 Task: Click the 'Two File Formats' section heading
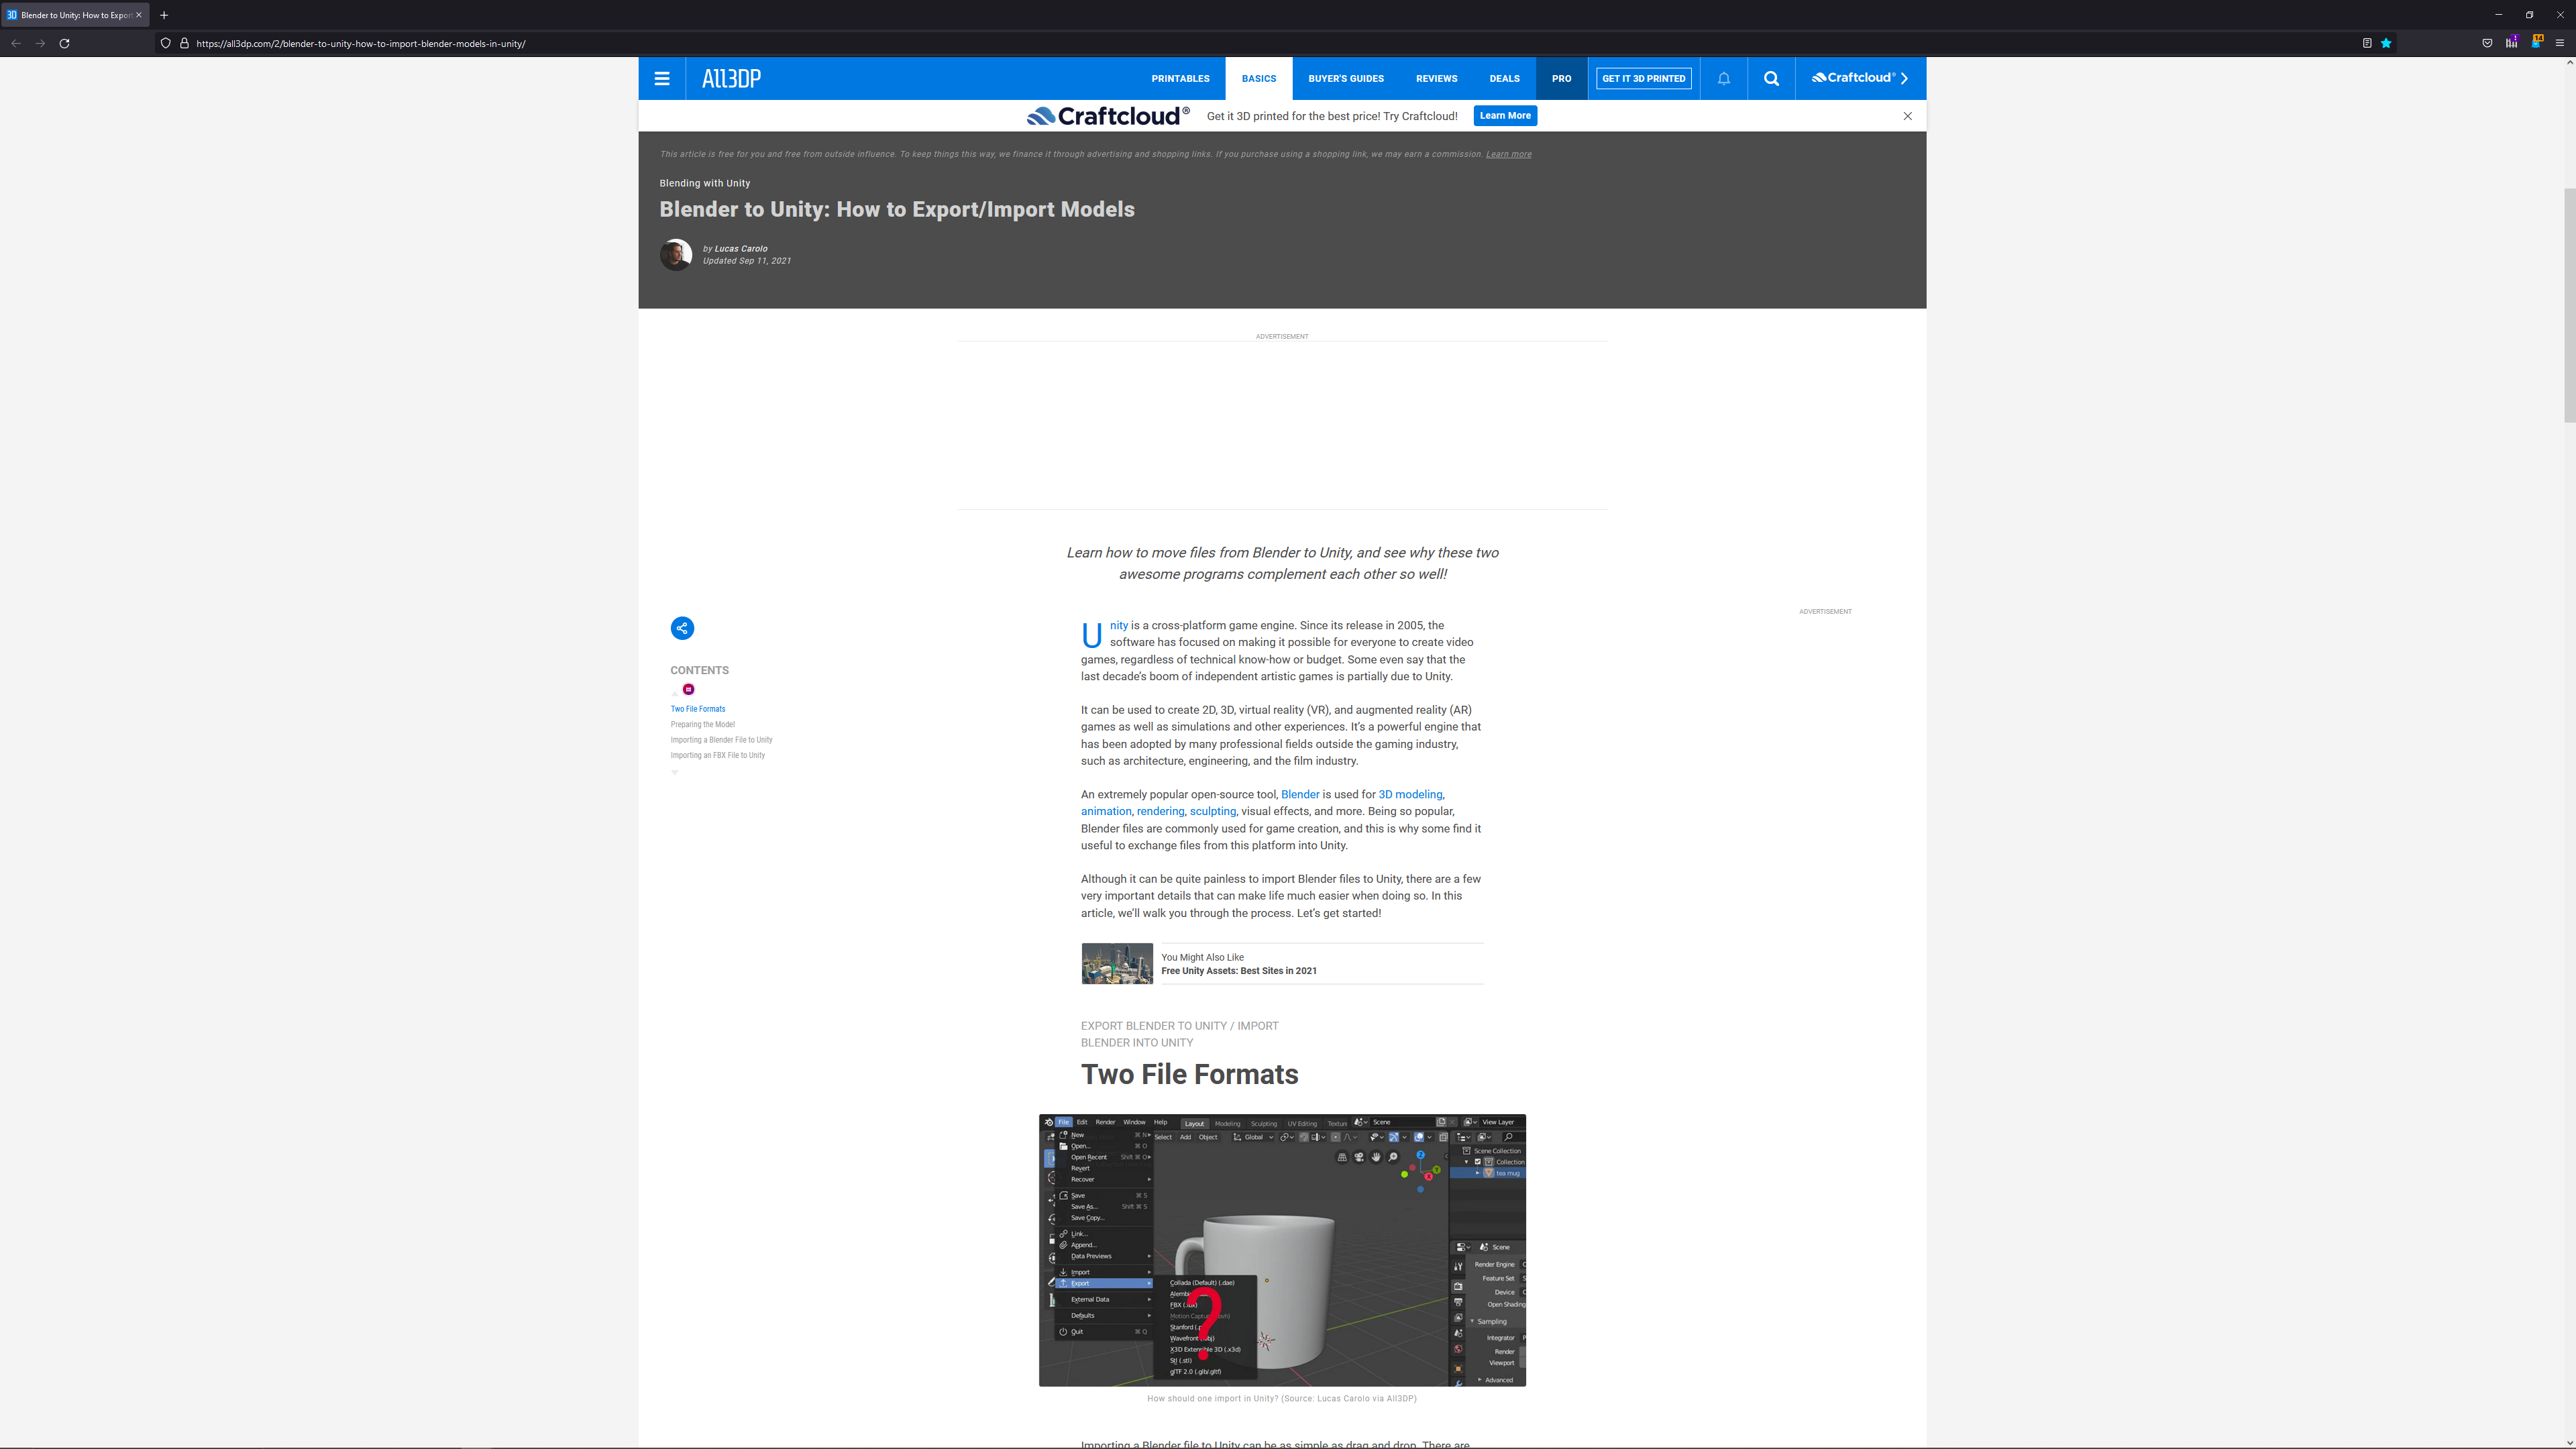click(x=1190, y=1074)
